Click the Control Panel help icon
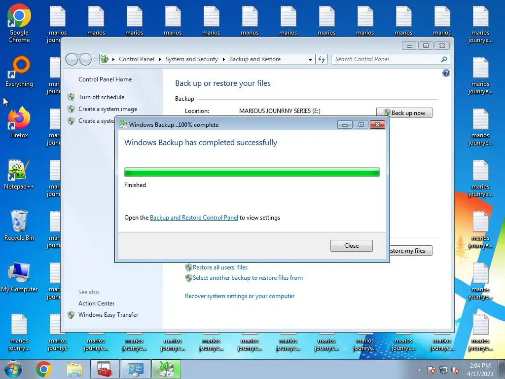Screen dimensions: 505x379 coord(446,73)
